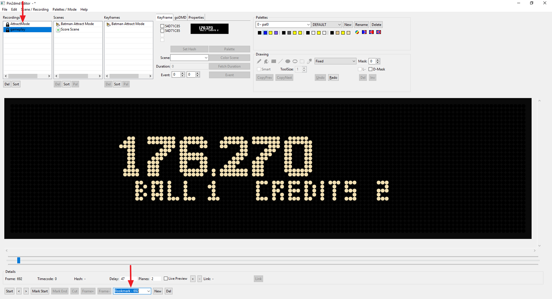
Task: Expand the Fixed drawing mode dropdown
Action: pyautogui.click(x=335, y=61)
